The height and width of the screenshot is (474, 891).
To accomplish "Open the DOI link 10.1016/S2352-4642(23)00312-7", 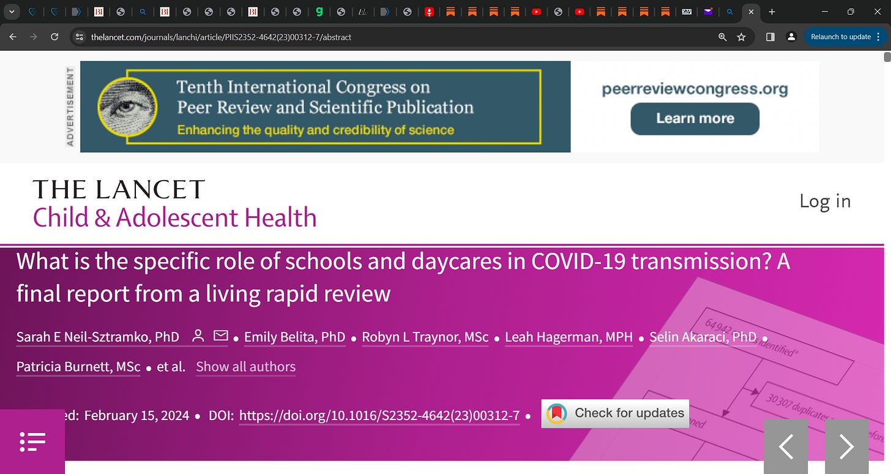I will pos(379,415).
